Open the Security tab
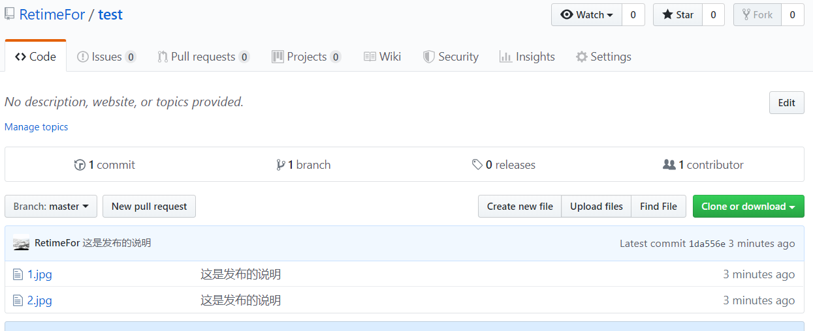This screenshot has height=331, width=813. click(451, 57)
